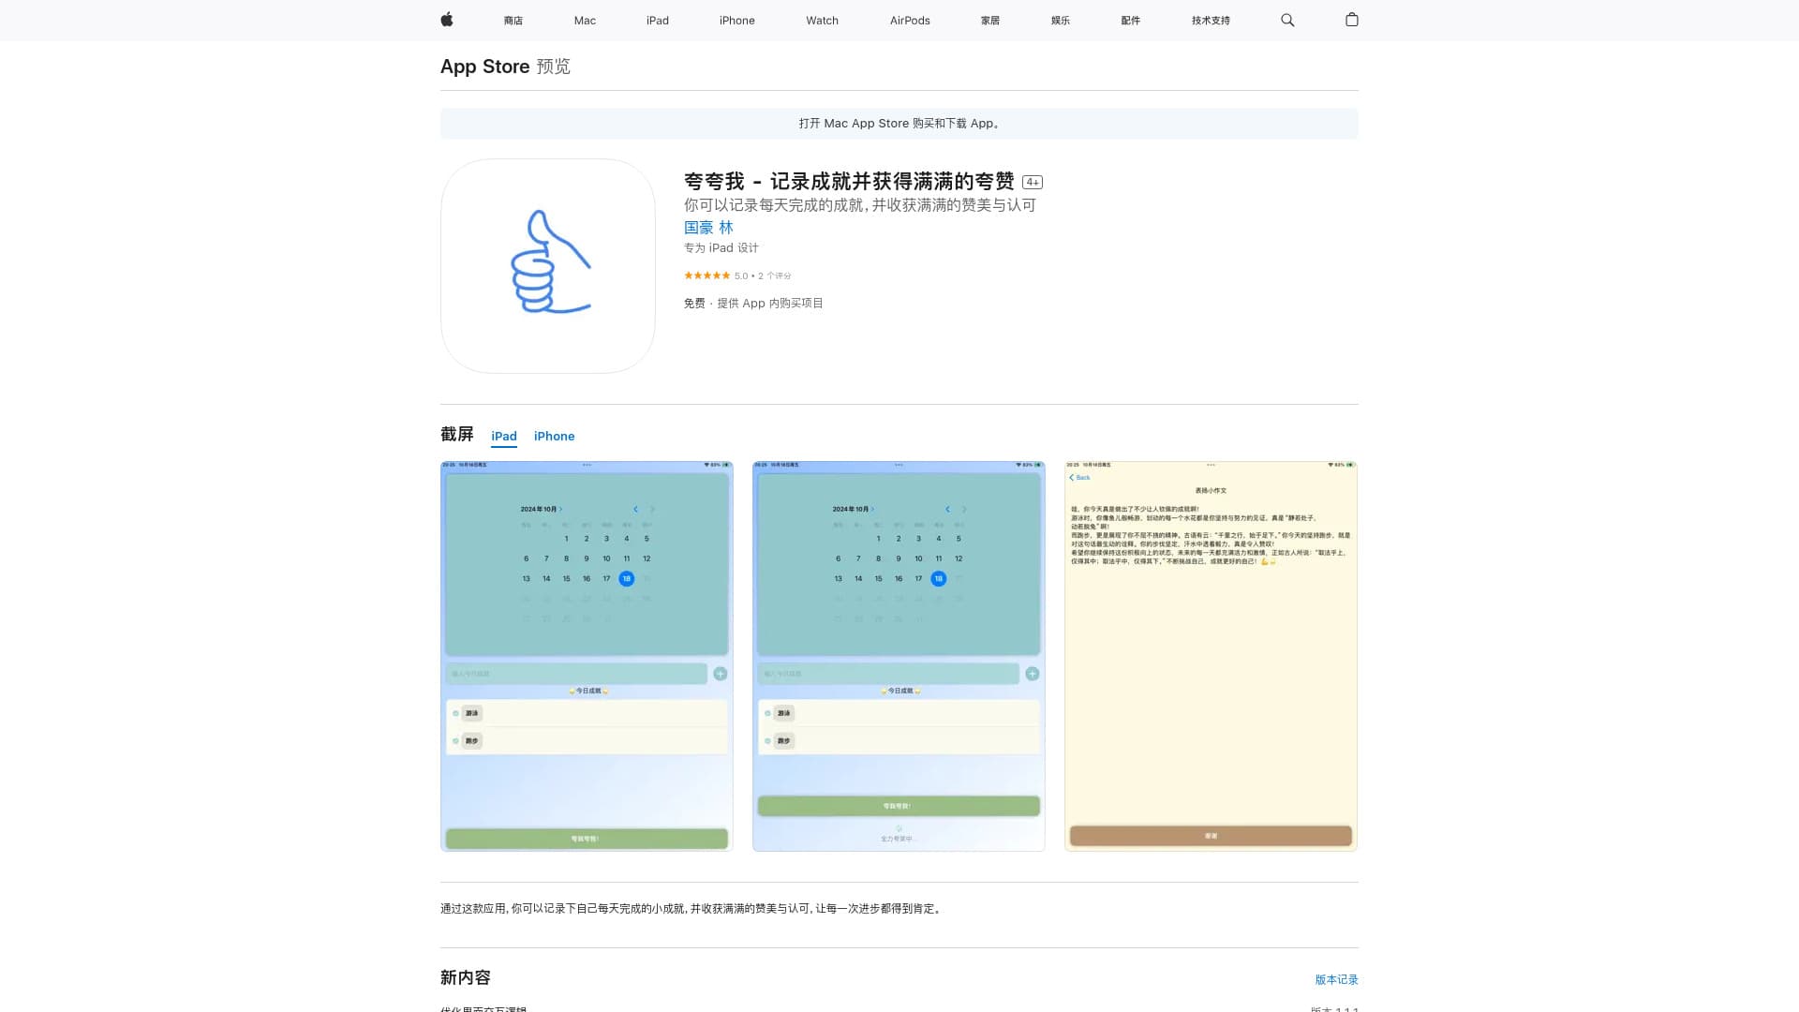Click the ellipsis at top of first screenshot
Image resolution: width=1799 pixels, height=1012 pixels.
(x=587, y=463)
